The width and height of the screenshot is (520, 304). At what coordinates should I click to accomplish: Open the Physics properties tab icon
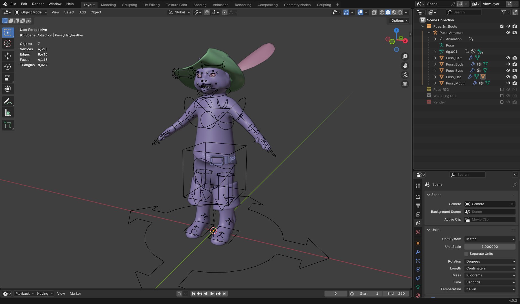coord(418,269)
